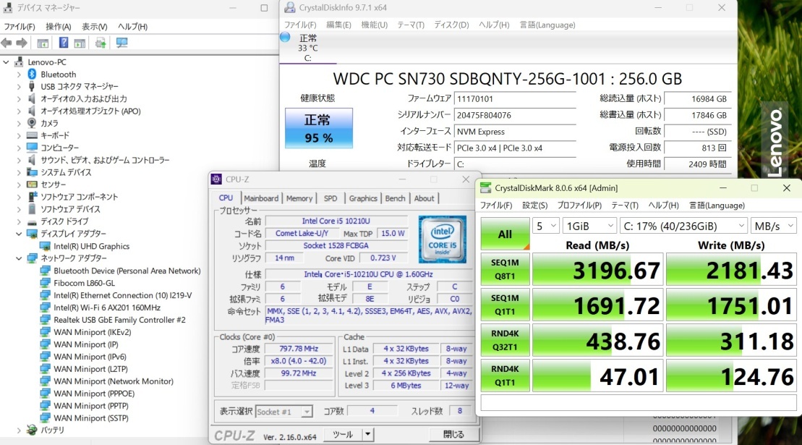Click the blue question mark help icon
This screenshot has height=445, width=802.
[x=64, y=43]
